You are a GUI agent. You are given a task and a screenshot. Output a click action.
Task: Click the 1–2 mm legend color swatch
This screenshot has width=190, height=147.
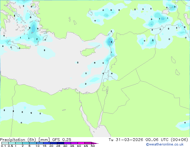pos(19,143)
